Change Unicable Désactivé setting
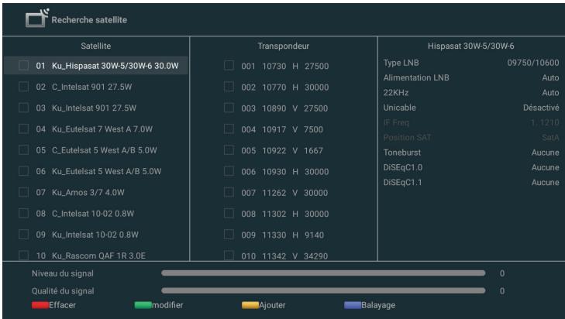This screenshot has width=565, height=319. coord(541,108)
